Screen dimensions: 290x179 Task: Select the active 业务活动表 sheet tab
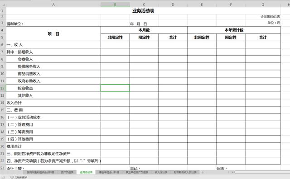click(x=86, y=172)
